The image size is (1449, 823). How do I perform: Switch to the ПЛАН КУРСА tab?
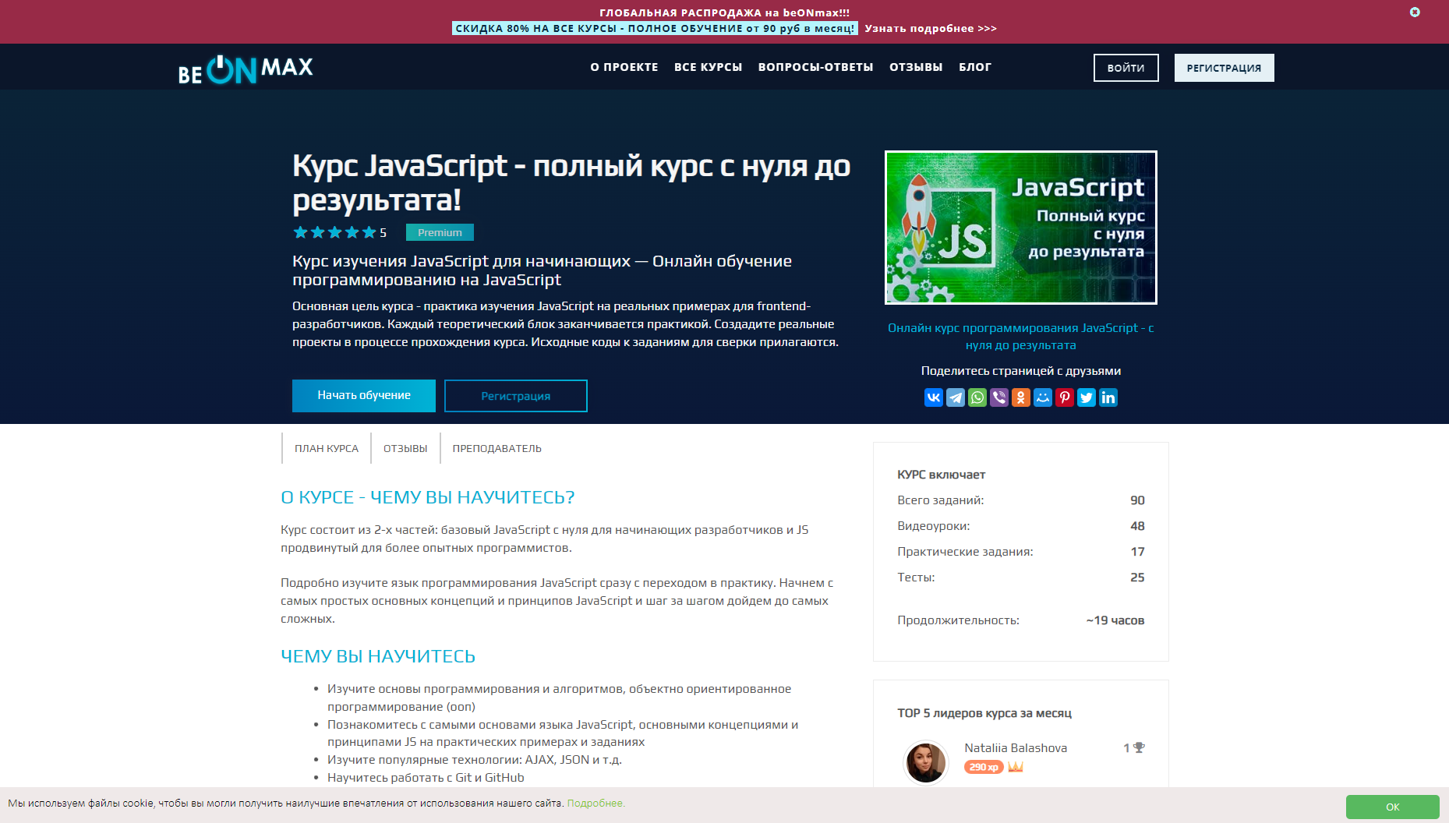tap(326, 448)
